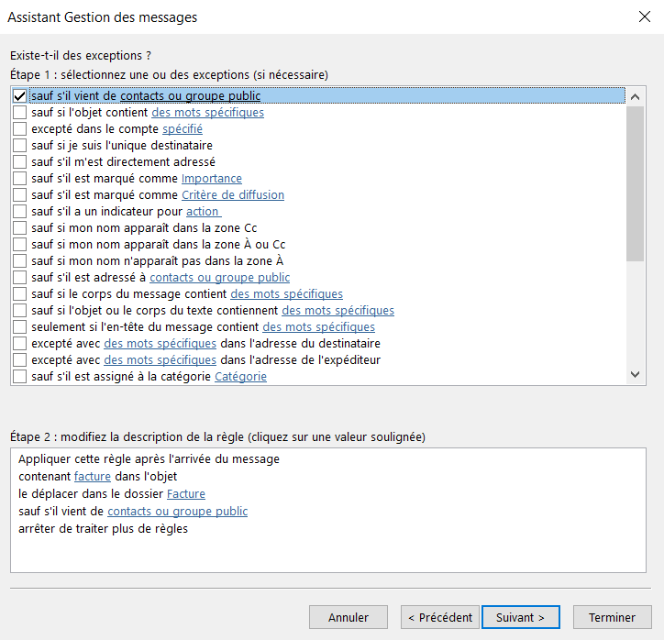Screen dimensions: 664x640
Task: Open the 'spécifié' account link
Action: 183,129
